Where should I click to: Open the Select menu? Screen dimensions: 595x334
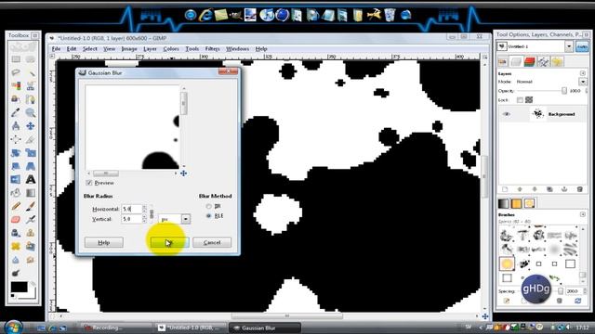90,49
